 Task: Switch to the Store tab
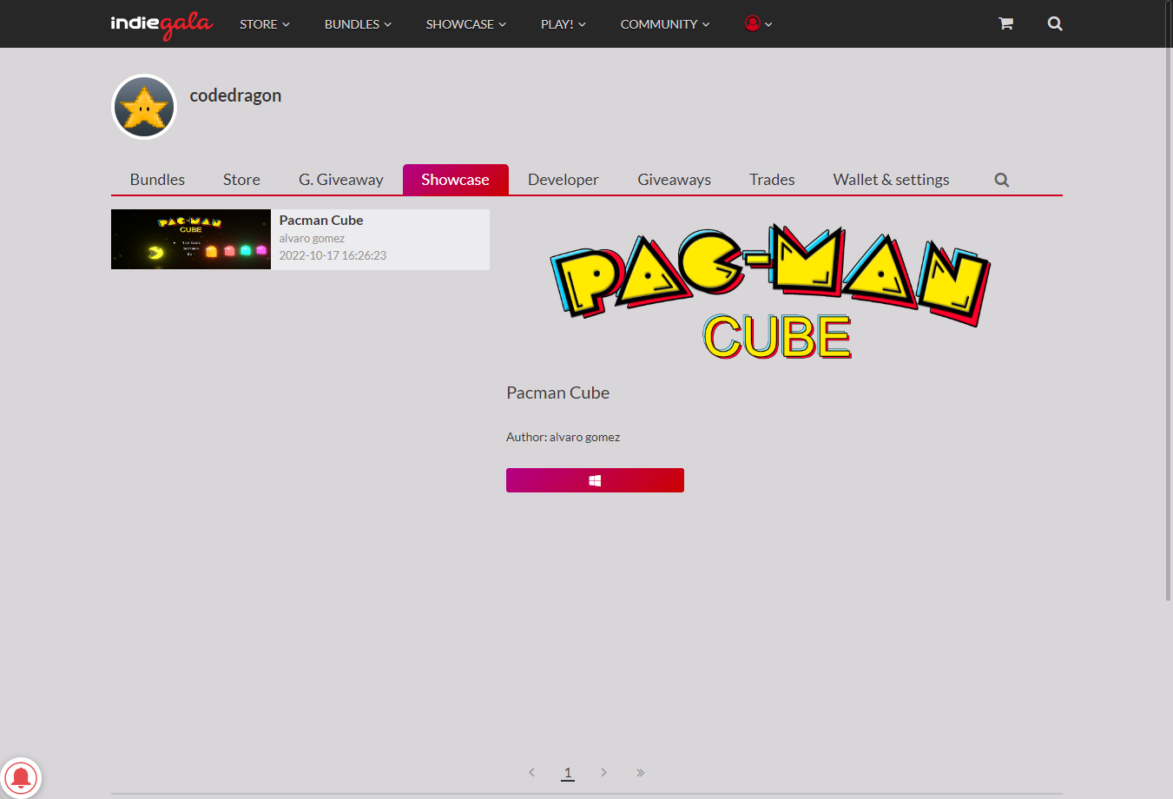point(241,180)
